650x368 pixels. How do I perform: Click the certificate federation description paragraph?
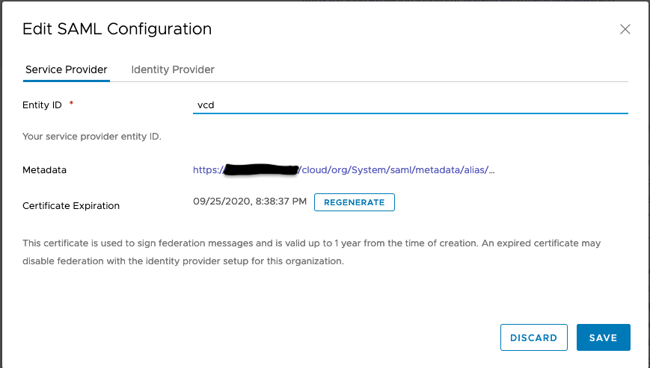tap(311, 252)
